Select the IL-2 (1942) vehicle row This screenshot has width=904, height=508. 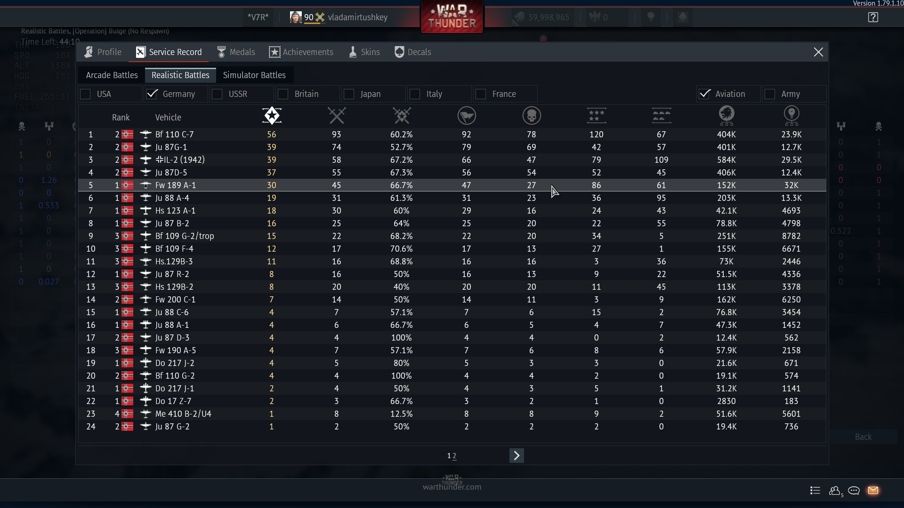452,160
